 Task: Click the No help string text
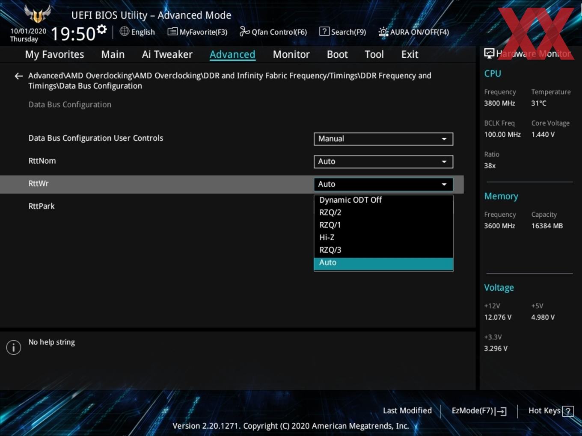pos(52,342)
